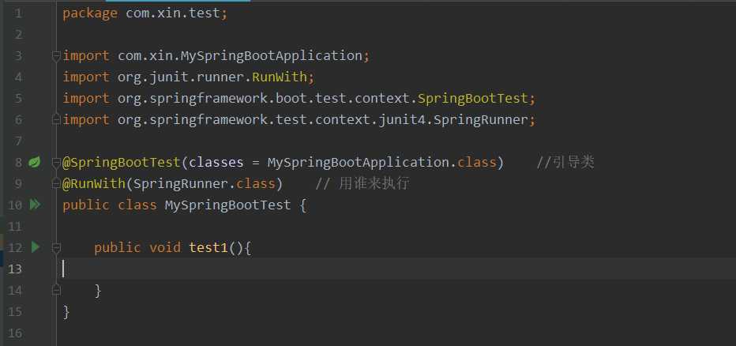
Task: Click the // 用谁来执行 comment
Action: pyautogui.click(x=362, y=183)
